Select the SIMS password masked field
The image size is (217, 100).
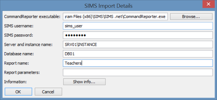click(138, 35)
